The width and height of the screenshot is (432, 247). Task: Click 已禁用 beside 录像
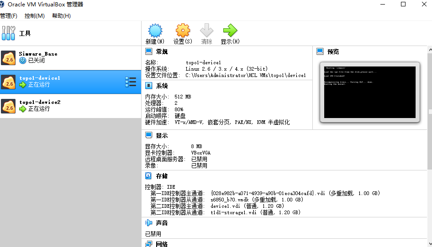pos(199,166)
